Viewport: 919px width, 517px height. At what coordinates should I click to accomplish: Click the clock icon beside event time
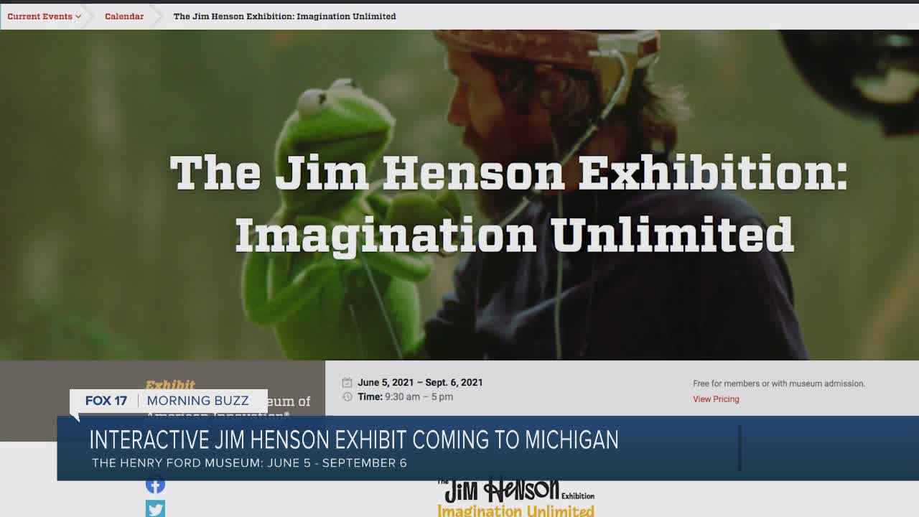(x=347, y=397)
